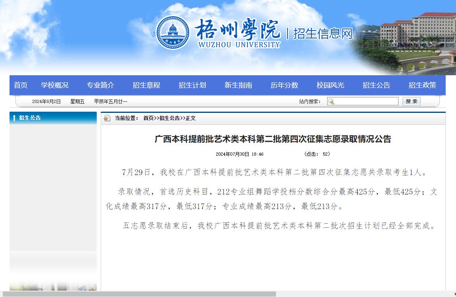Select the 招生政策 menu item
456x297 pixels.
point(422,85)
